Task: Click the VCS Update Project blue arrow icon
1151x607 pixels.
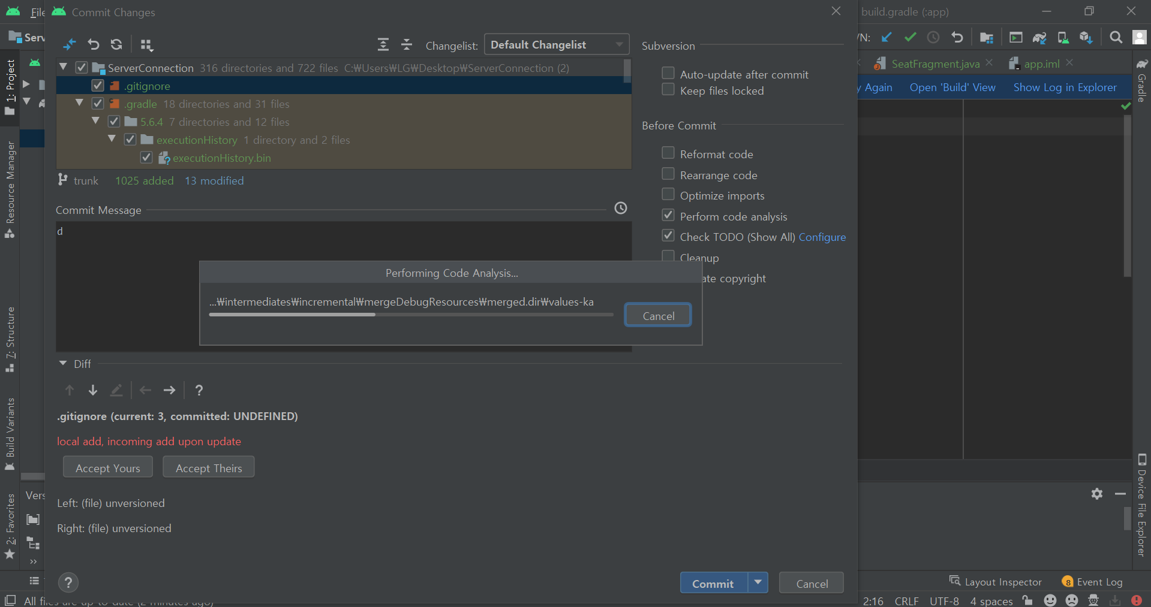Action: [x=886, y=37]
